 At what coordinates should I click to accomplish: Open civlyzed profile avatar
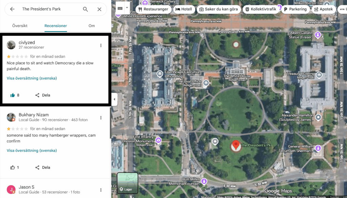pos(11,45)
